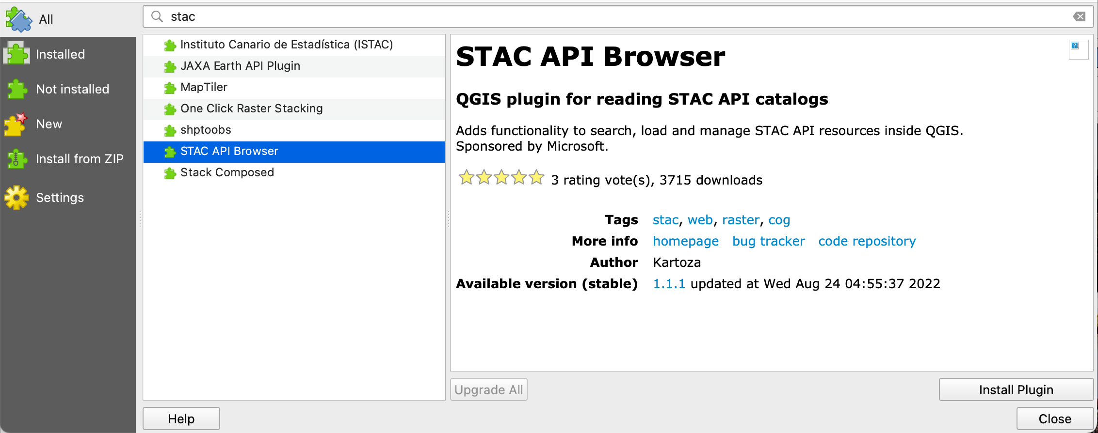The image size is (1098, 433).
Task: Open the bug tracker link
Action: [769, 242]
